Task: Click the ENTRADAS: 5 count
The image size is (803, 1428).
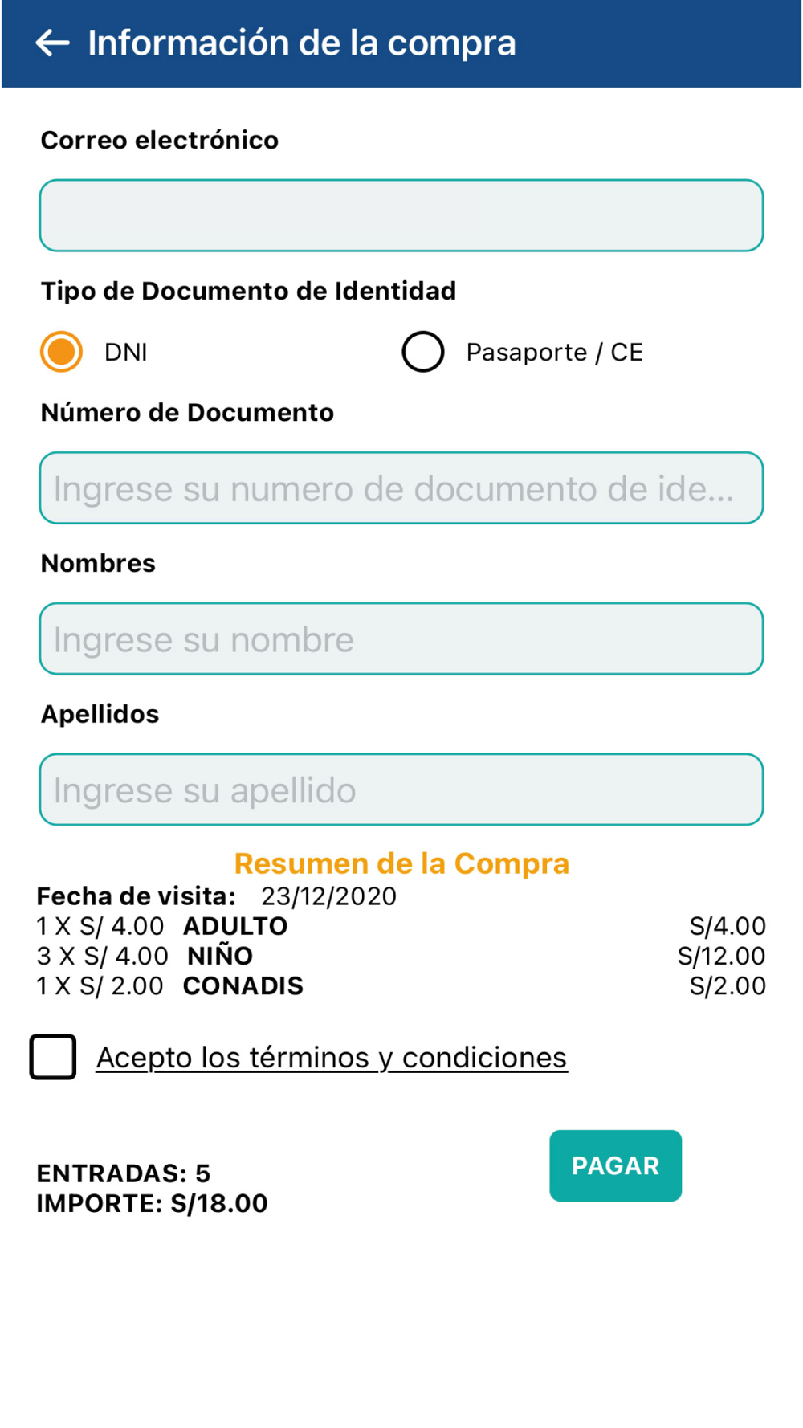Action: 124,1173
